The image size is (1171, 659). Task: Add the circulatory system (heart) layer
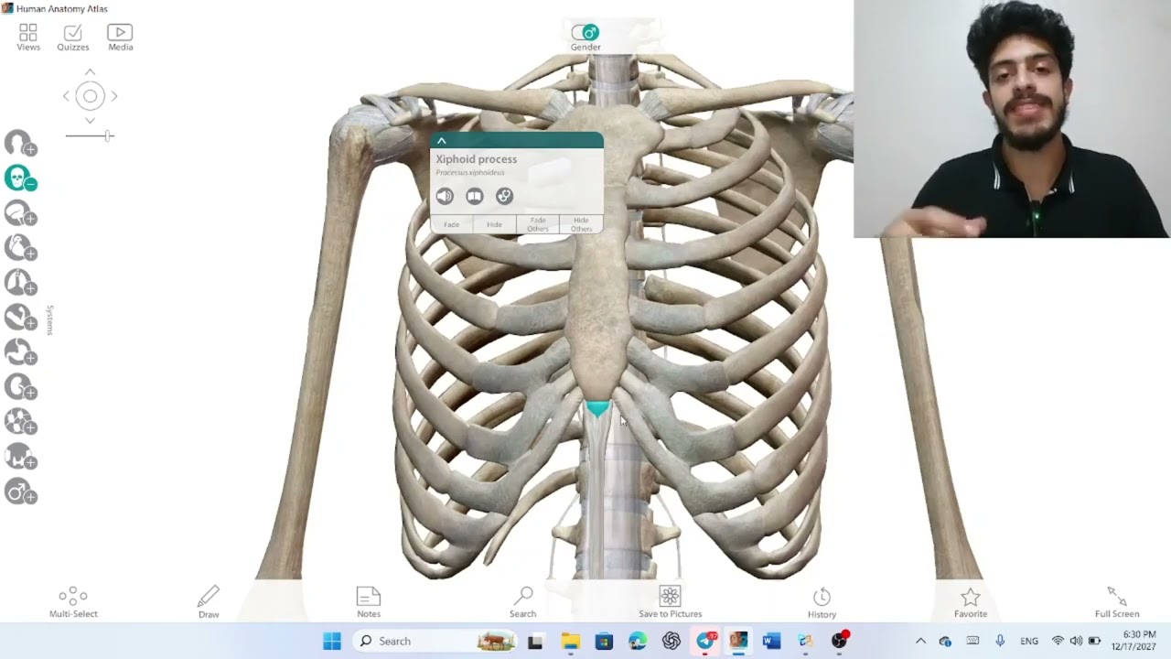pos(20,249)
